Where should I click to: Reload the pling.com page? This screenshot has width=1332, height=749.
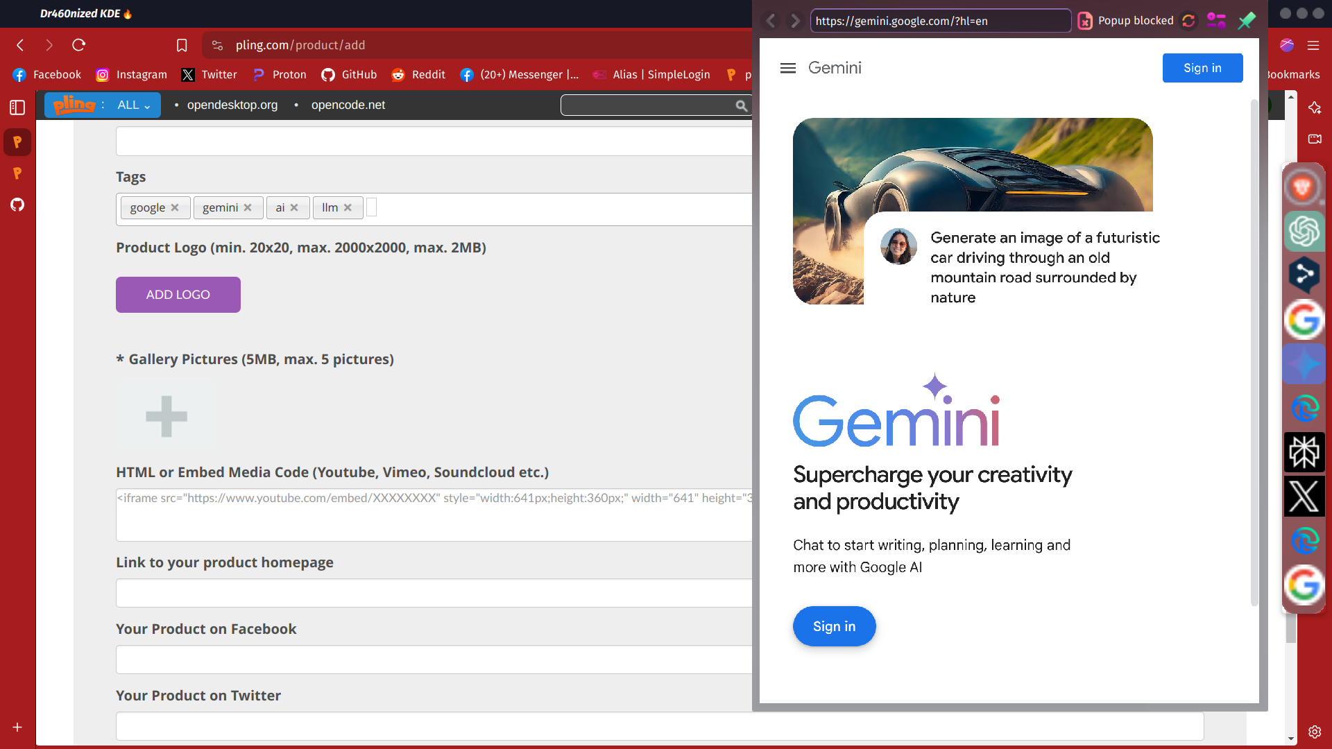(78, 45)
